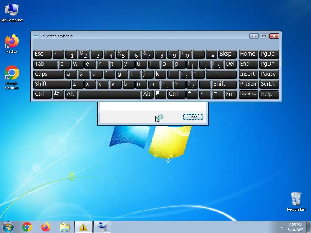
Task: Toggle the left Shift key
Action: tap(52, 85)
